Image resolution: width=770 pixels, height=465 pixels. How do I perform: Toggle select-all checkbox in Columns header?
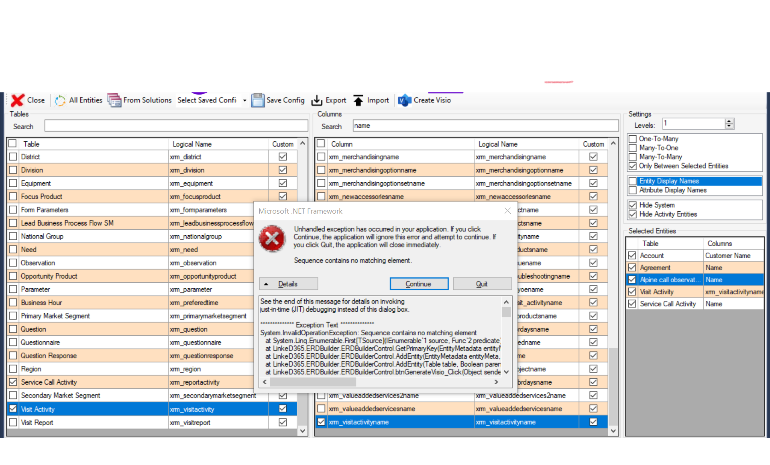tap(321, 143)
